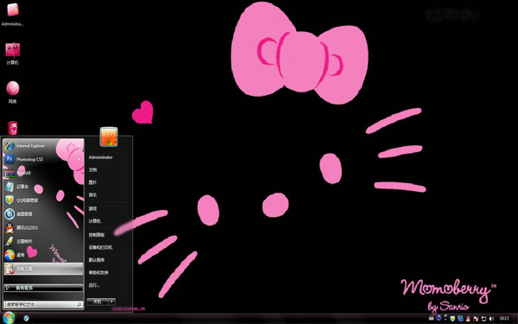Open 图片 in the Start menu
The width and height of the screenshot is (518, 324).
pos(93,182)
